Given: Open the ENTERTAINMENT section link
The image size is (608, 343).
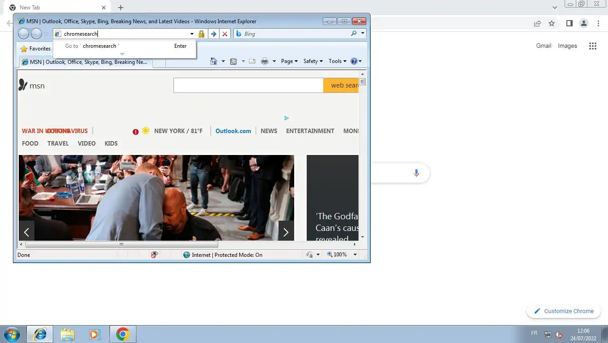Looking at the screenshot, I should pos(310,131).
